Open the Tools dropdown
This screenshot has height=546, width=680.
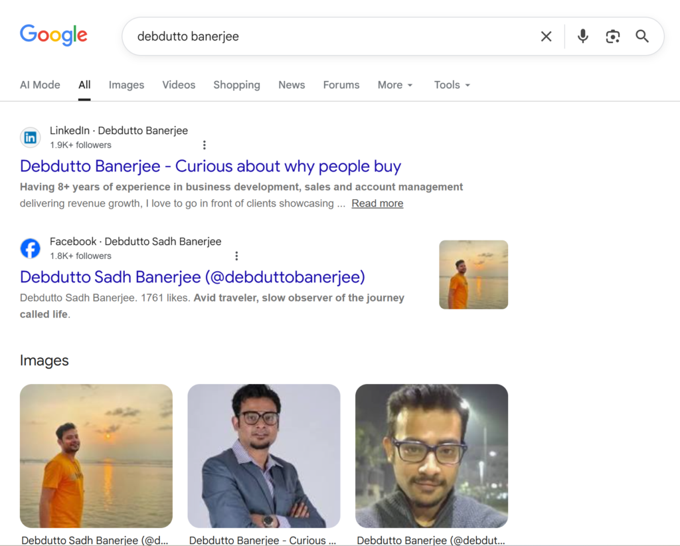(x=452, y=85)
